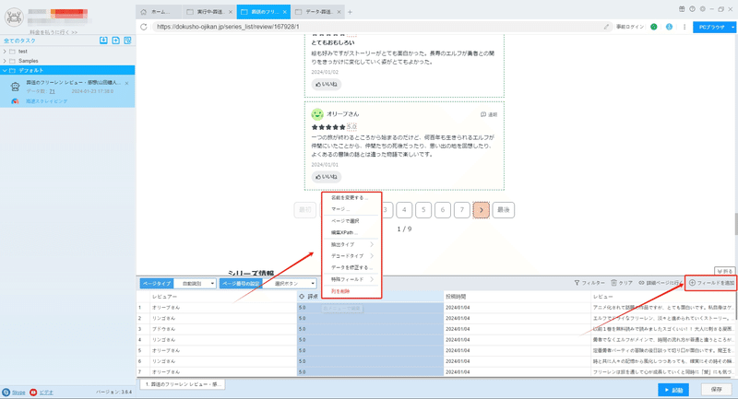This screenshot has height=399, width=738.
Task: Expand the デコードタイプ submenu
Action: 351,255
